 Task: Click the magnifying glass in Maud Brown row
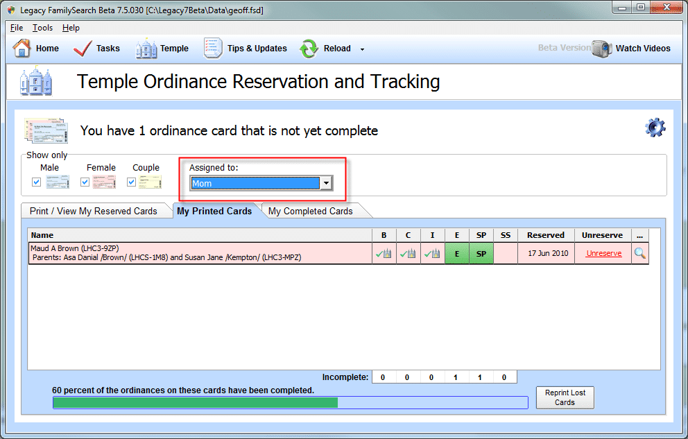pyautogui.click(x=639, y=253)
